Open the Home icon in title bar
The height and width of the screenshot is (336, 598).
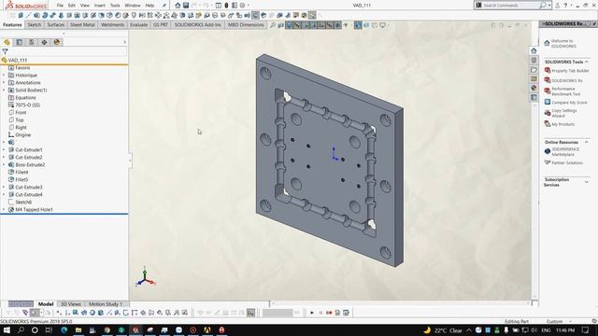178,6
